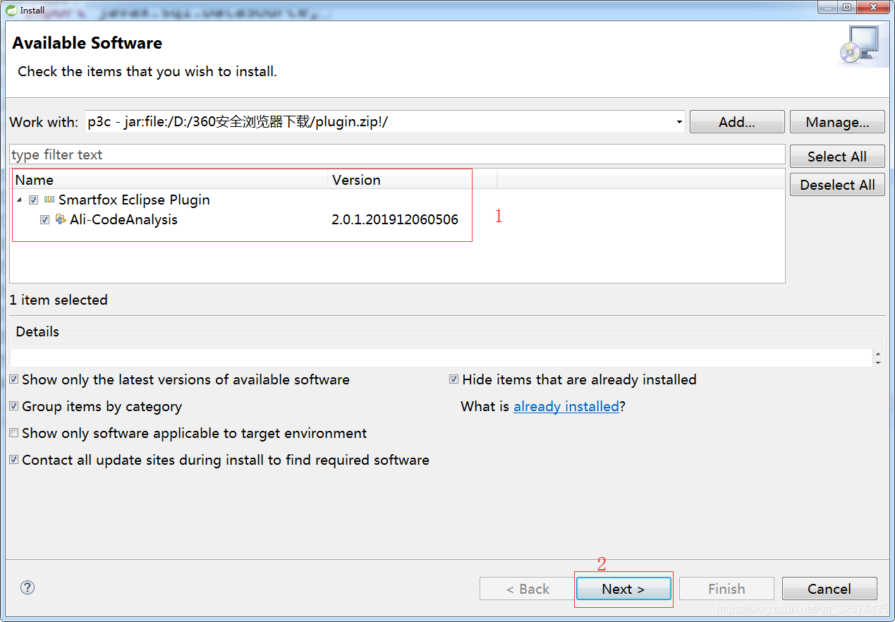Click Deselect All button
895x622 pixels.
coord(837,185)
